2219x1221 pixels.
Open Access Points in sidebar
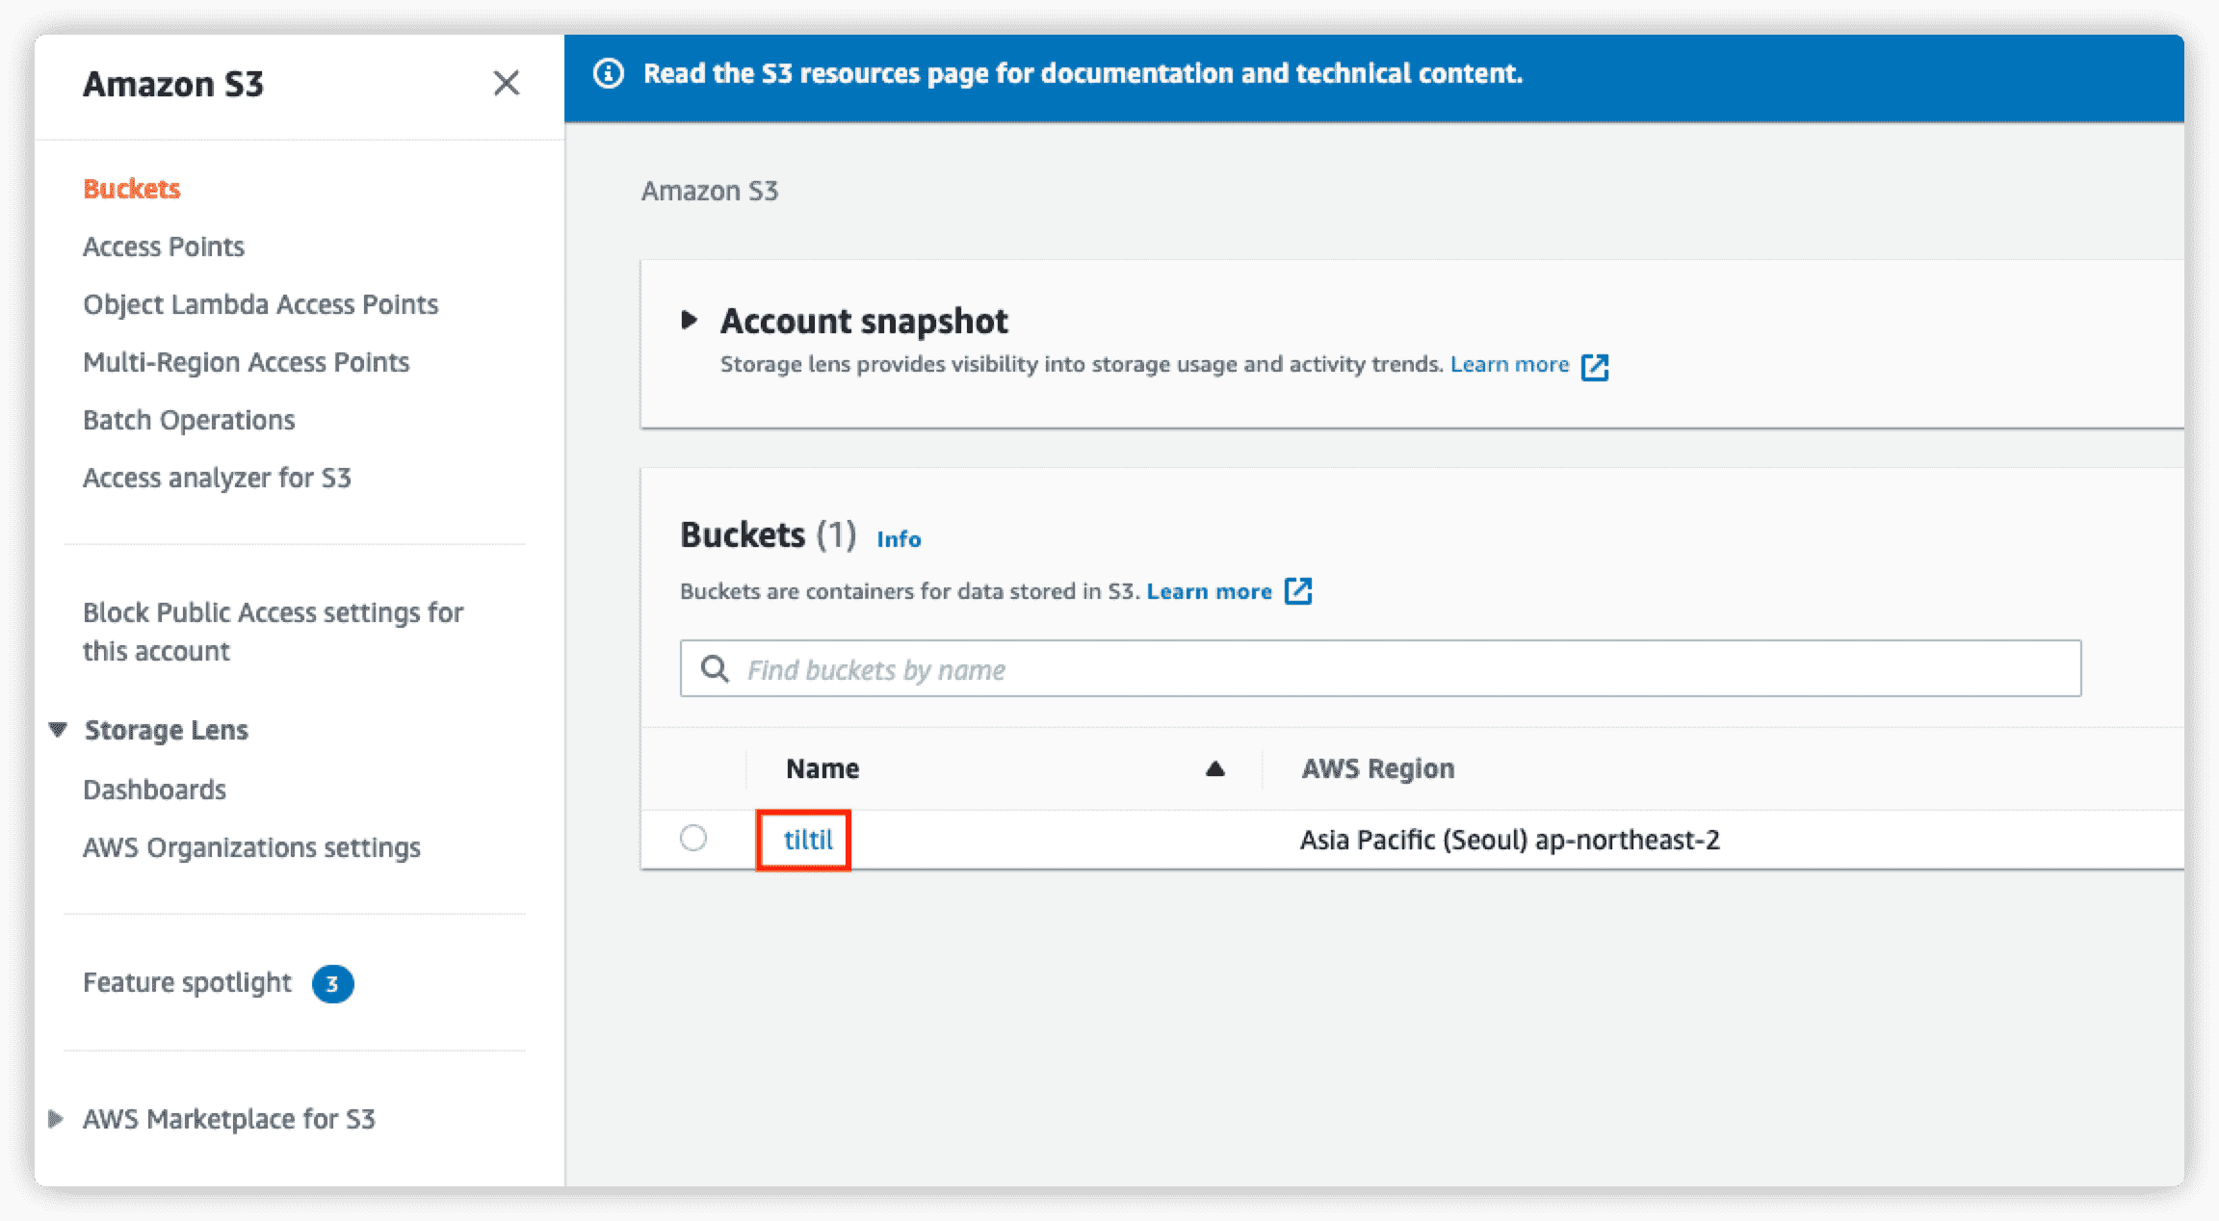pos(164,247)
